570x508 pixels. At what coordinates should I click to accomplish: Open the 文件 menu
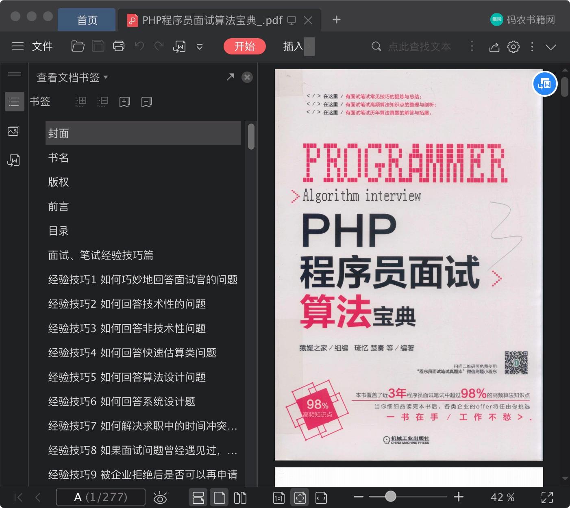[42, 46]
